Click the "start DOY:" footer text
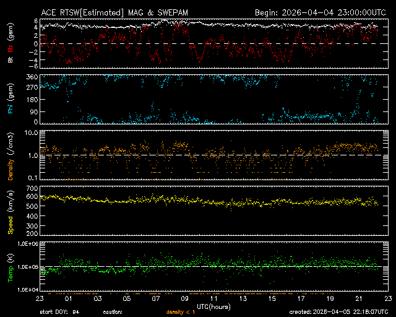 point(54,312)
